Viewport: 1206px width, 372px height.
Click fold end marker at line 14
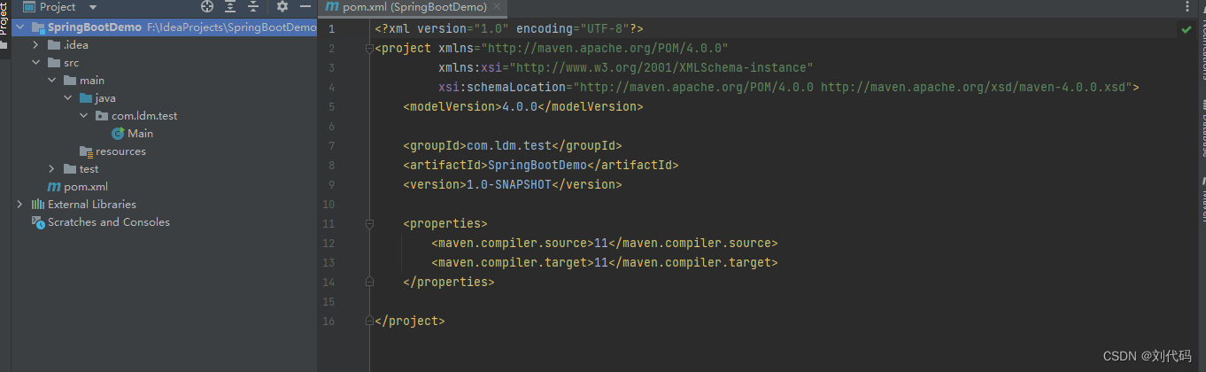[x=369, y=283]
